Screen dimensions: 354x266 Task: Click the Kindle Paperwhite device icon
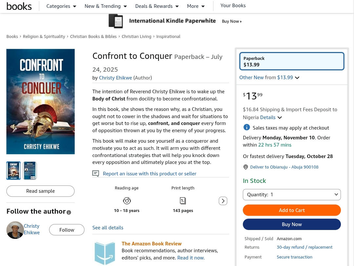tap(116, 21)
